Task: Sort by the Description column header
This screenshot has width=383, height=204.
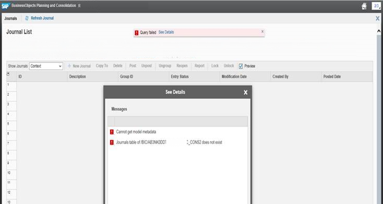Action: point(93,77)
